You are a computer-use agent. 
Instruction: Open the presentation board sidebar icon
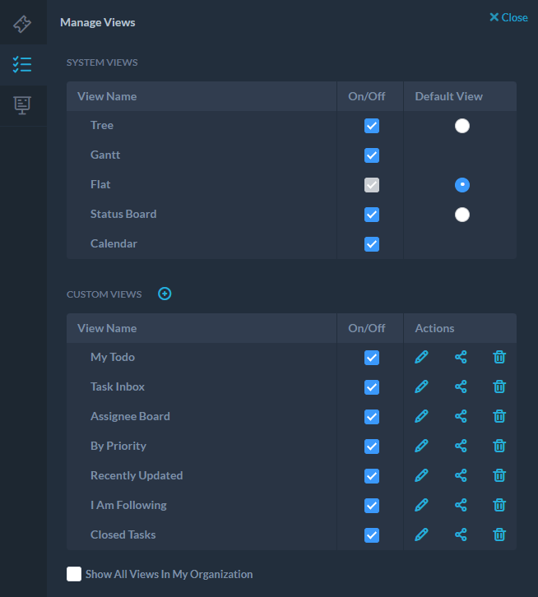click(x=22, y=105)
